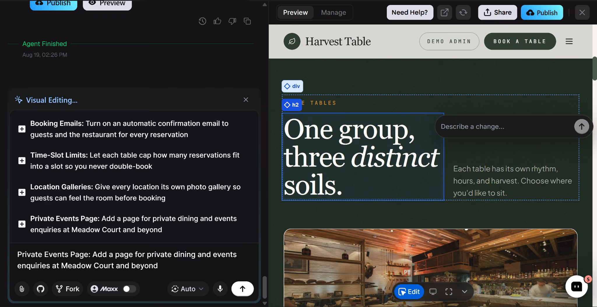This screenshot has width=597, height=307.
Task: Open the version history clock icon
Action: 202,21
